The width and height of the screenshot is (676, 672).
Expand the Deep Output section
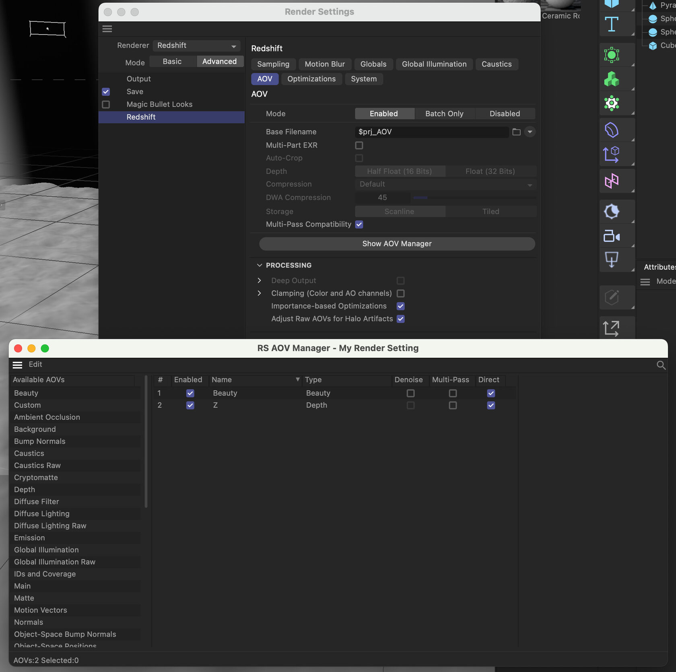[x=260, y=280]
